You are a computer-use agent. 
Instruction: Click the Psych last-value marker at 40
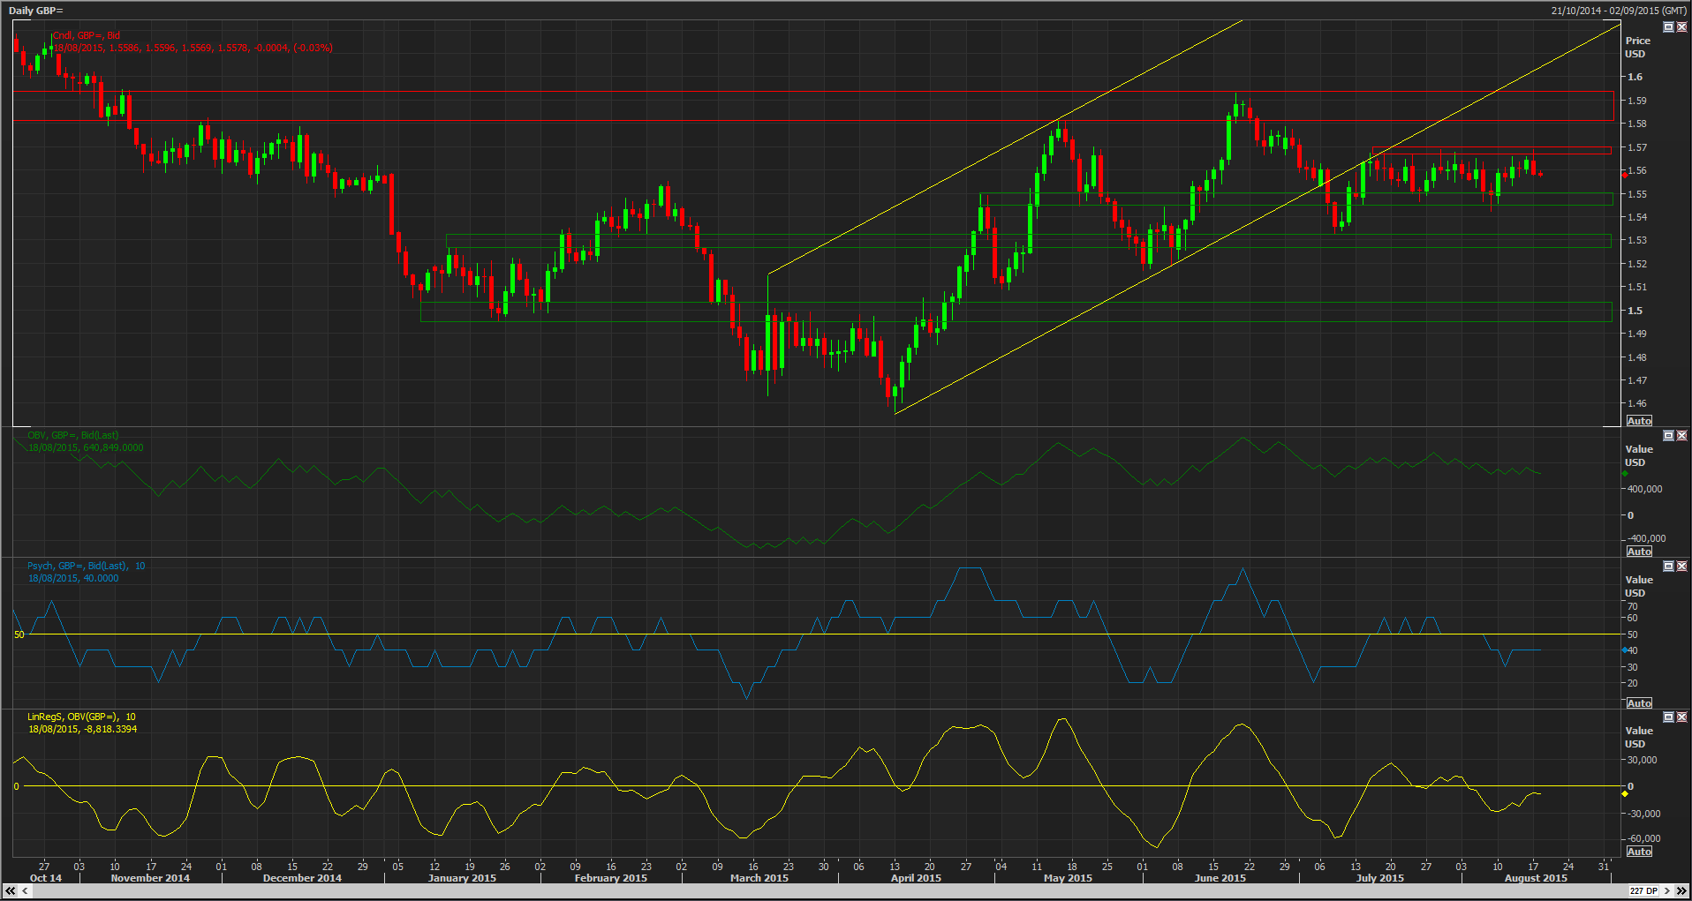[1624, 650]
